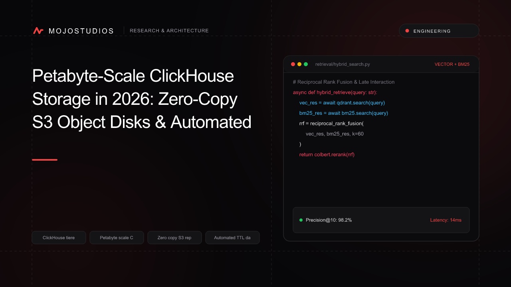Select the Research & Architecture label

coord(169,31)
